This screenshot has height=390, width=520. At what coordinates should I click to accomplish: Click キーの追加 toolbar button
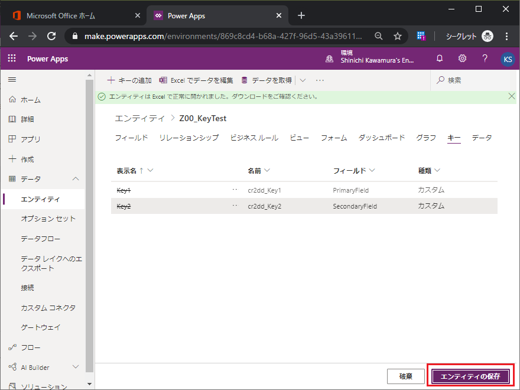[x=129, y=80]
